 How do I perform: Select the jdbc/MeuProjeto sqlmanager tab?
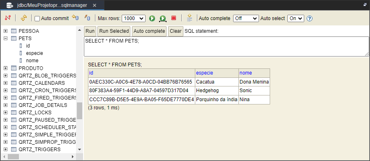(x=52, y=5)
